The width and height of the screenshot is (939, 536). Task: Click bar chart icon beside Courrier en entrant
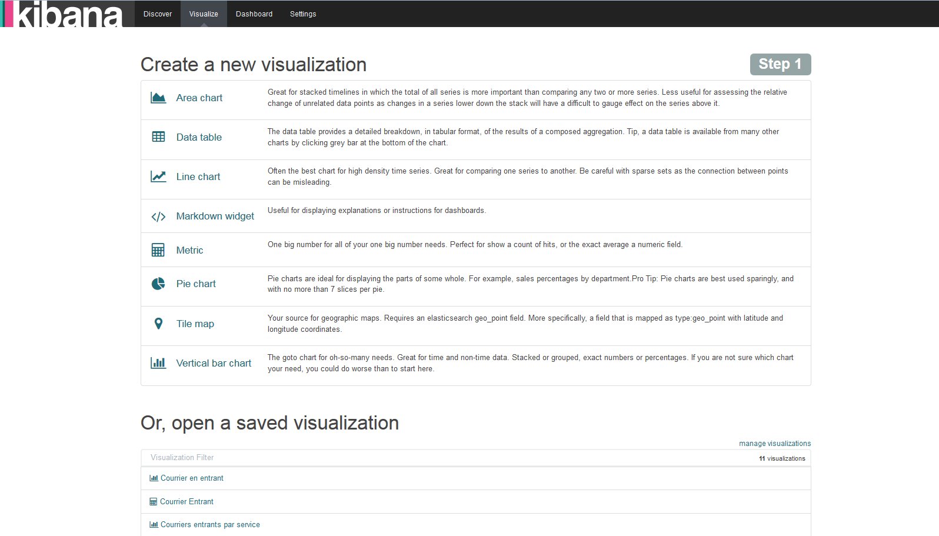pyautogui.click(x=154, y=478)
